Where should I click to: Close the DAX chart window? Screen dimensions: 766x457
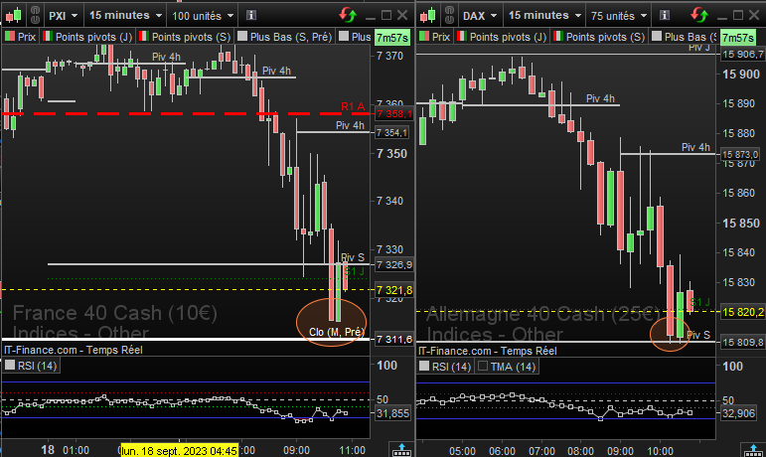(754, 16)
